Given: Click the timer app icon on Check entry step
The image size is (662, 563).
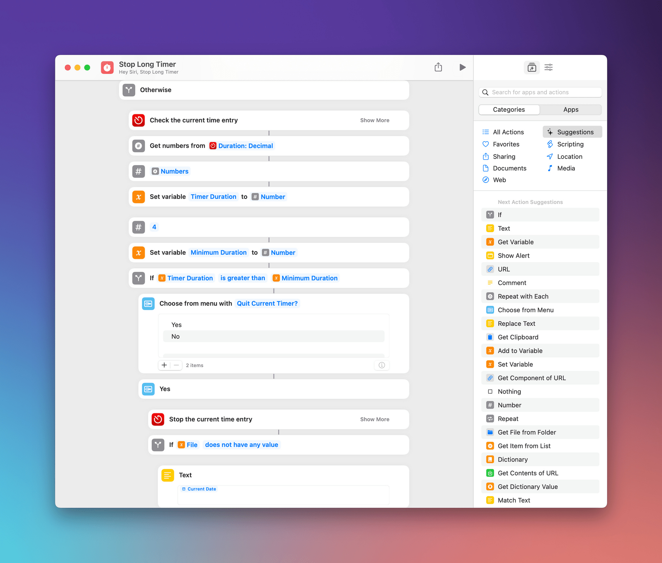Looking at the screenshot, I should coord(139,120).
